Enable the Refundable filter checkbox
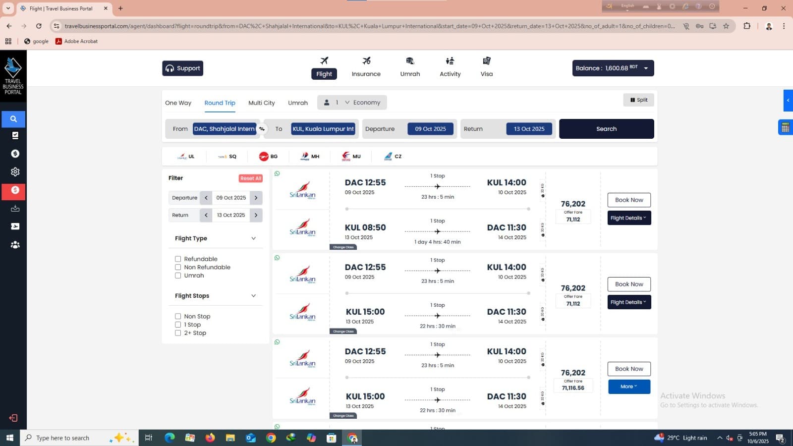 point(177,259)
